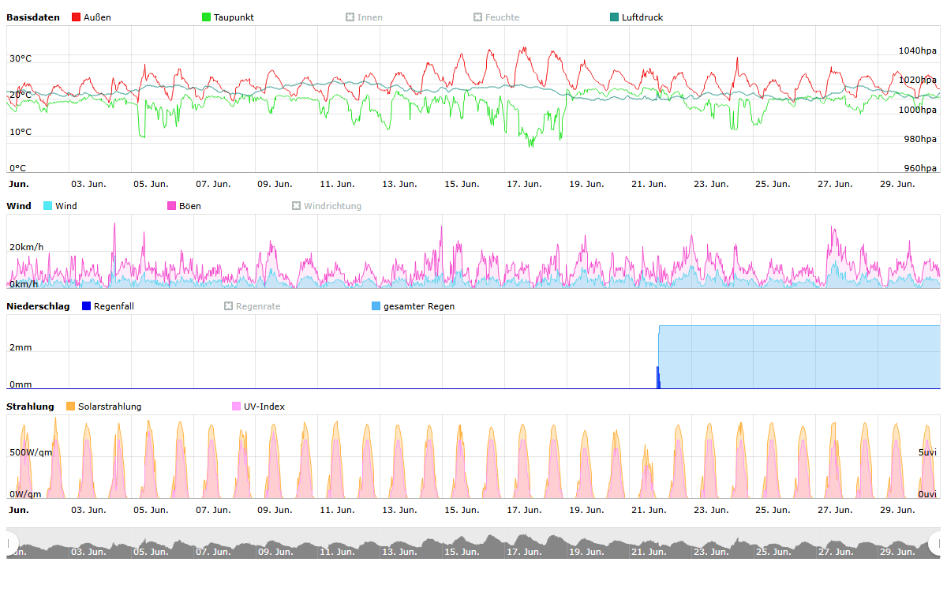Click the light blue total rain area
The width and height of the screenshot is (947, 592).
[797, 355]
